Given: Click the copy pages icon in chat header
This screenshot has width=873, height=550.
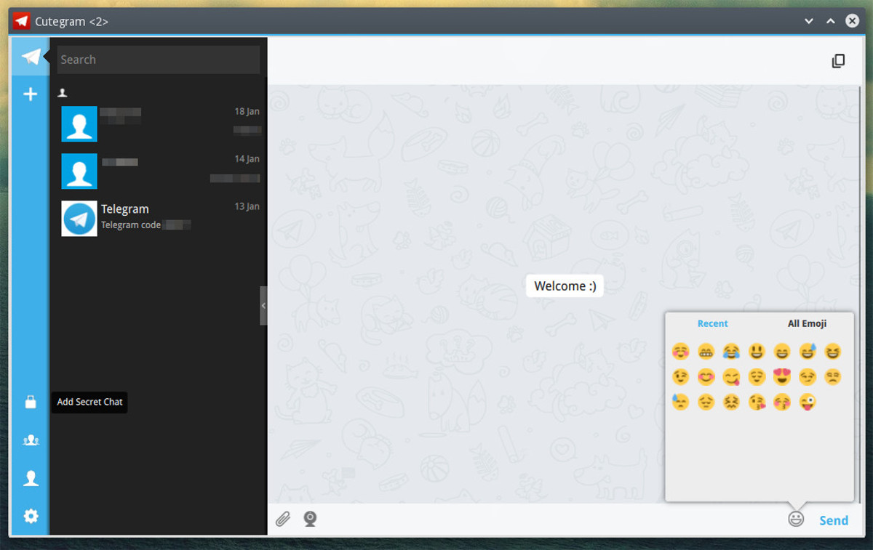Looking at the screenshot, I should 838,61.
